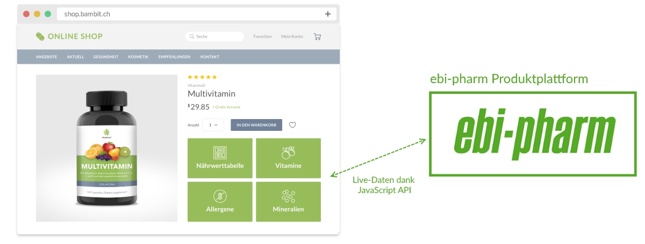Open the Favoriten link
Screen dimensions: 645x244
tap(262, 36)
